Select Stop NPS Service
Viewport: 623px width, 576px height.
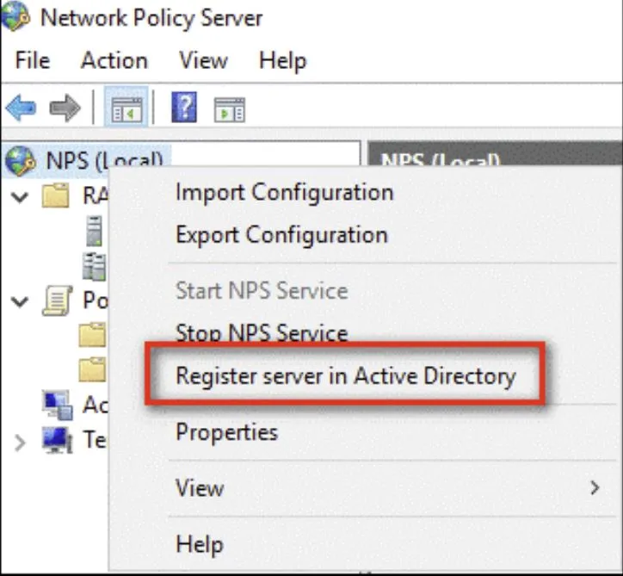point(262,332)
